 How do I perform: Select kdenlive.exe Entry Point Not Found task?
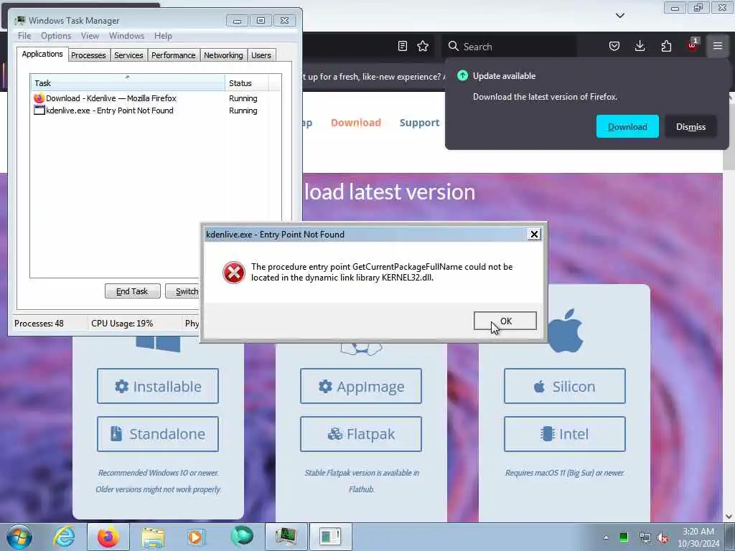click(156, 110)
